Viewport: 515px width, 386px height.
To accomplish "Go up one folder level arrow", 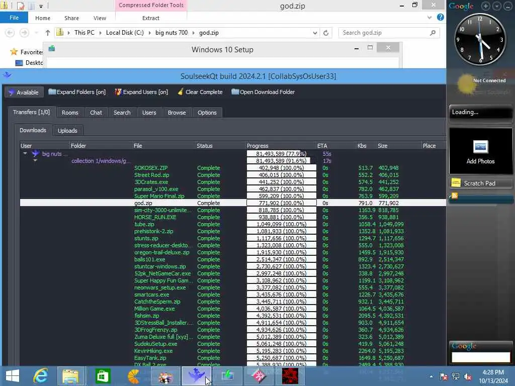I will click(x=48, y=33).
